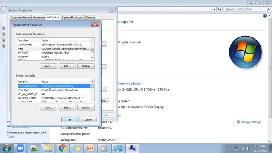Click Edit under user variables

coord(67,66)
